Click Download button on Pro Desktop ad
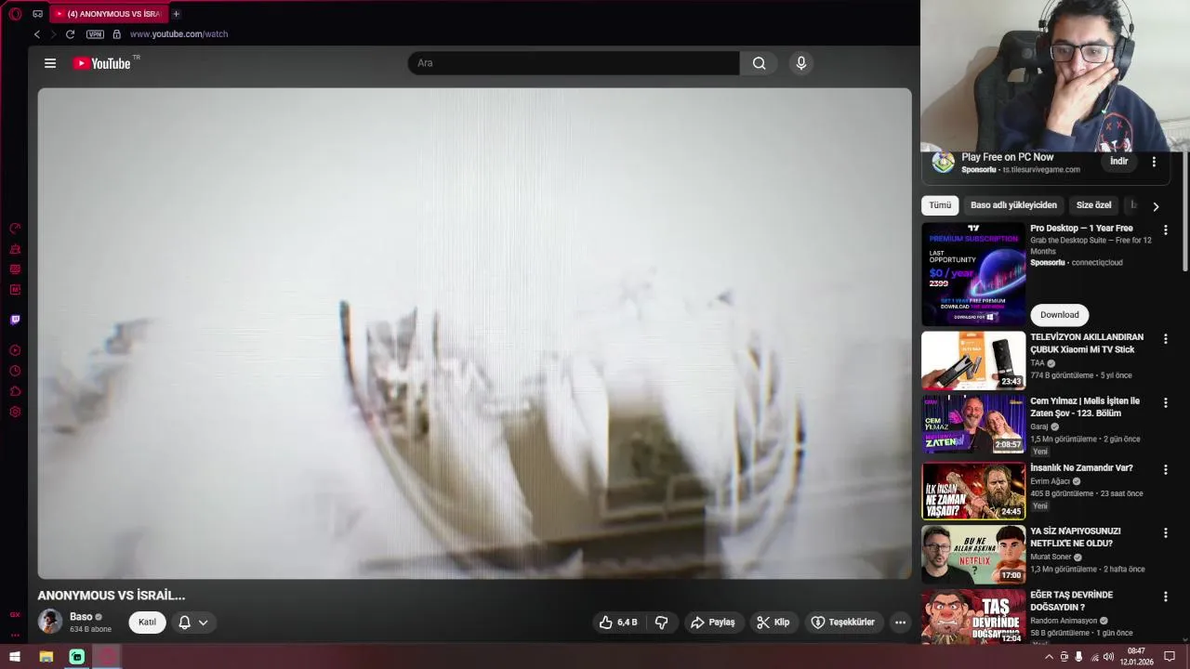Viewport: 1190px width, 669px height. 1059,315
